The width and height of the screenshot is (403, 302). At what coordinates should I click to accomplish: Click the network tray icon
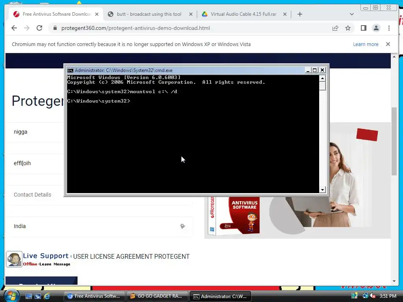point(365,296)
